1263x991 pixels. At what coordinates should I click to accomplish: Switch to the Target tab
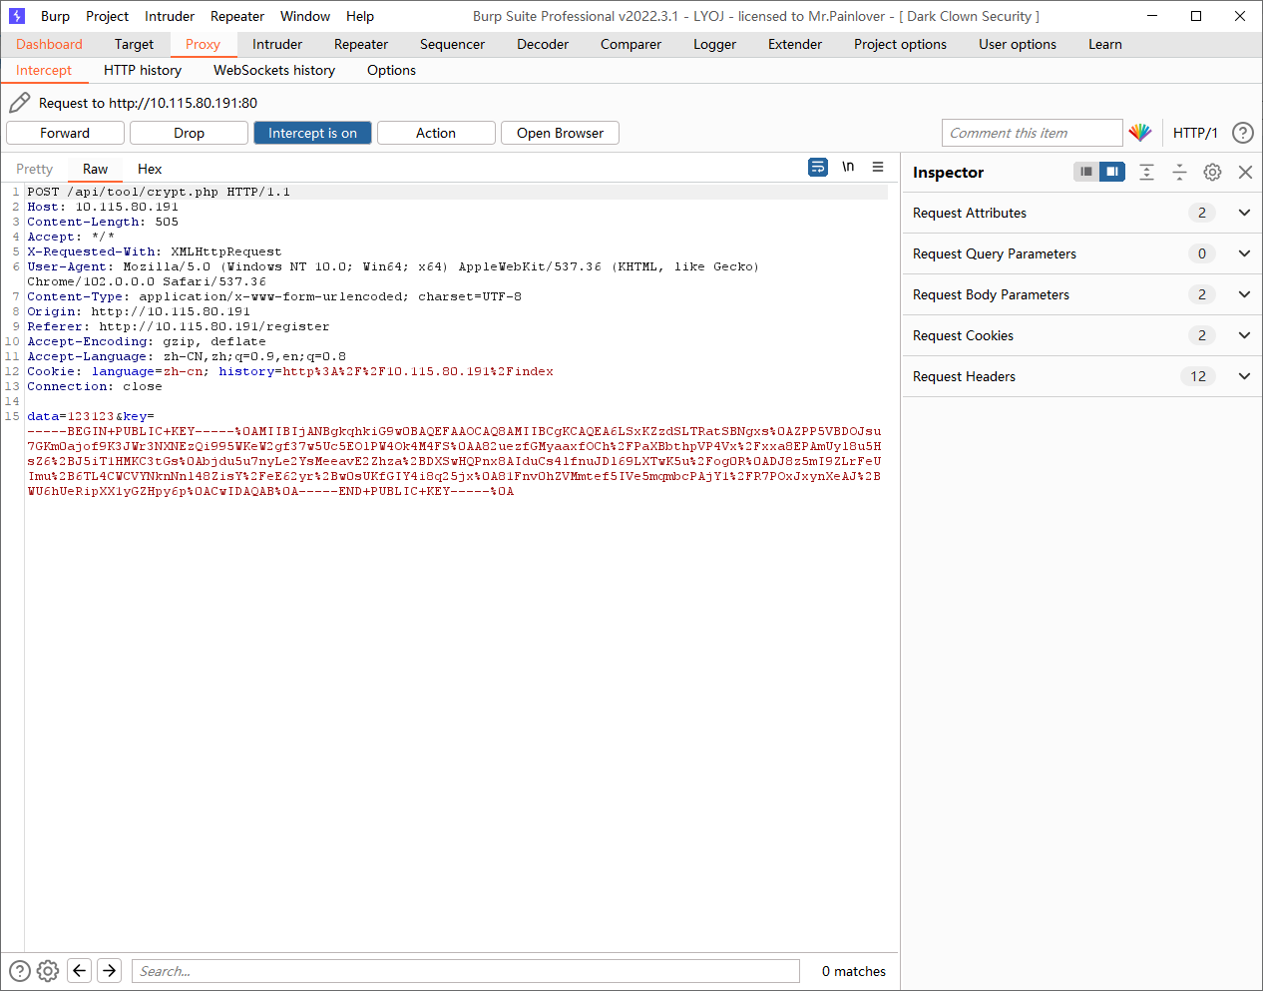coord(134,44)
